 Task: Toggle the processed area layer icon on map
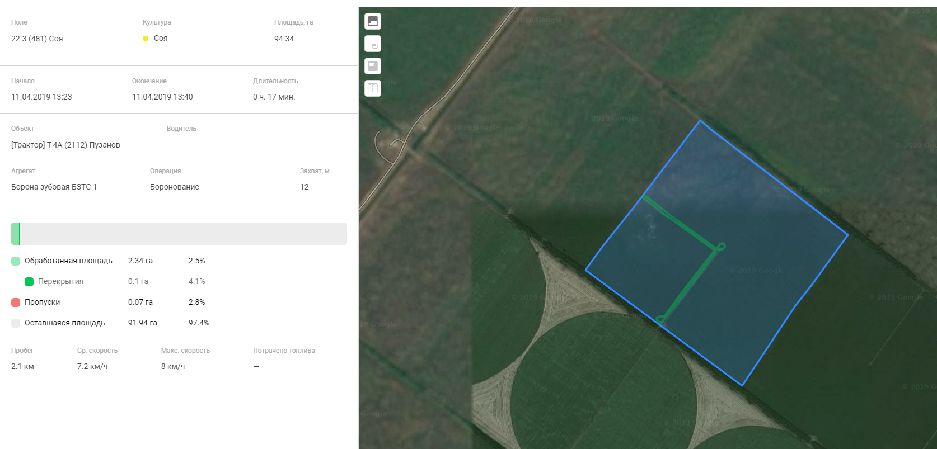pos(373,21)
